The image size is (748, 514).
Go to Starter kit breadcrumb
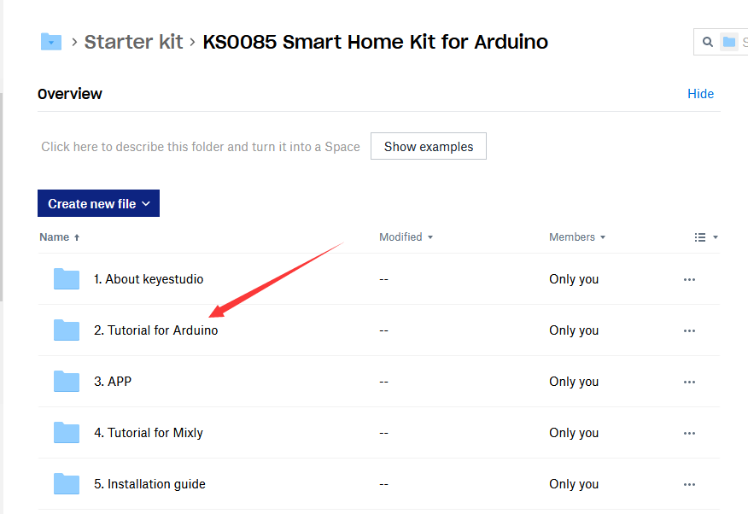point(133,42)
